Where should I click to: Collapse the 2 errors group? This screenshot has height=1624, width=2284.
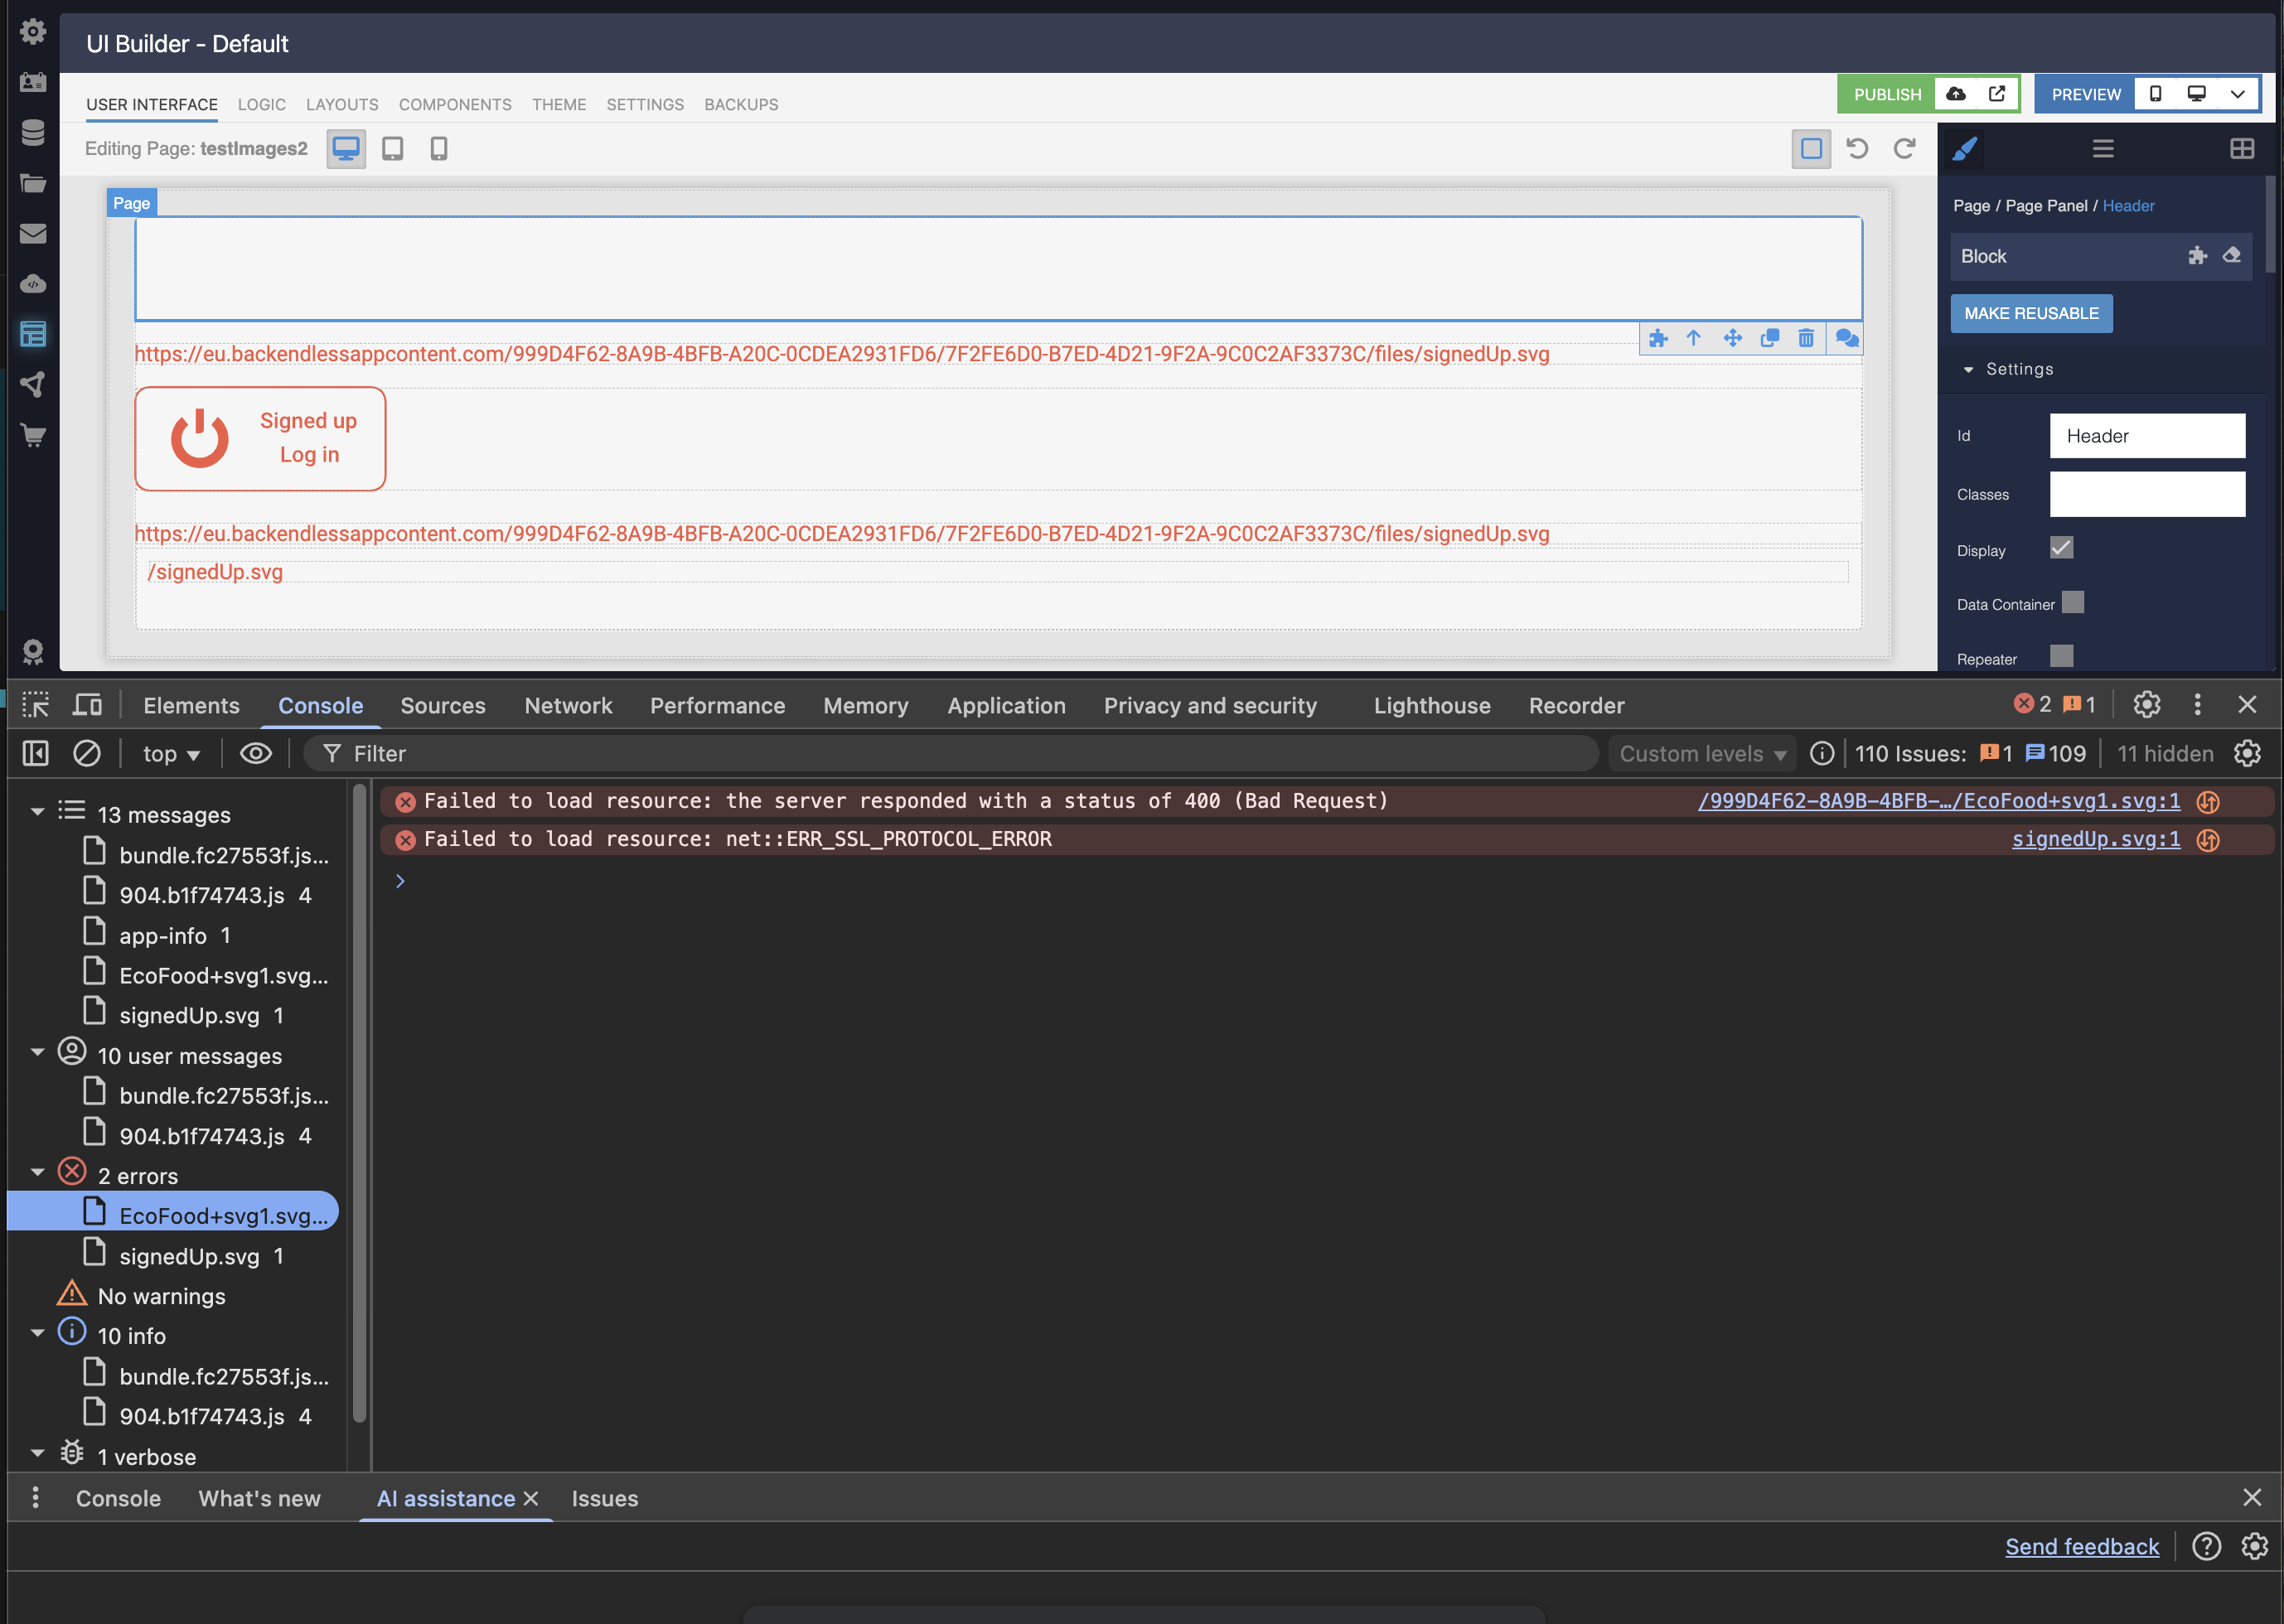pyautogui.click(x=38, y=1173)
